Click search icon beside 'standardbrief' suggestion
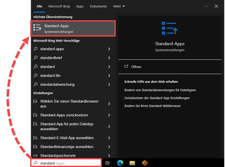225x167 pixels. [x=35, y=58]
